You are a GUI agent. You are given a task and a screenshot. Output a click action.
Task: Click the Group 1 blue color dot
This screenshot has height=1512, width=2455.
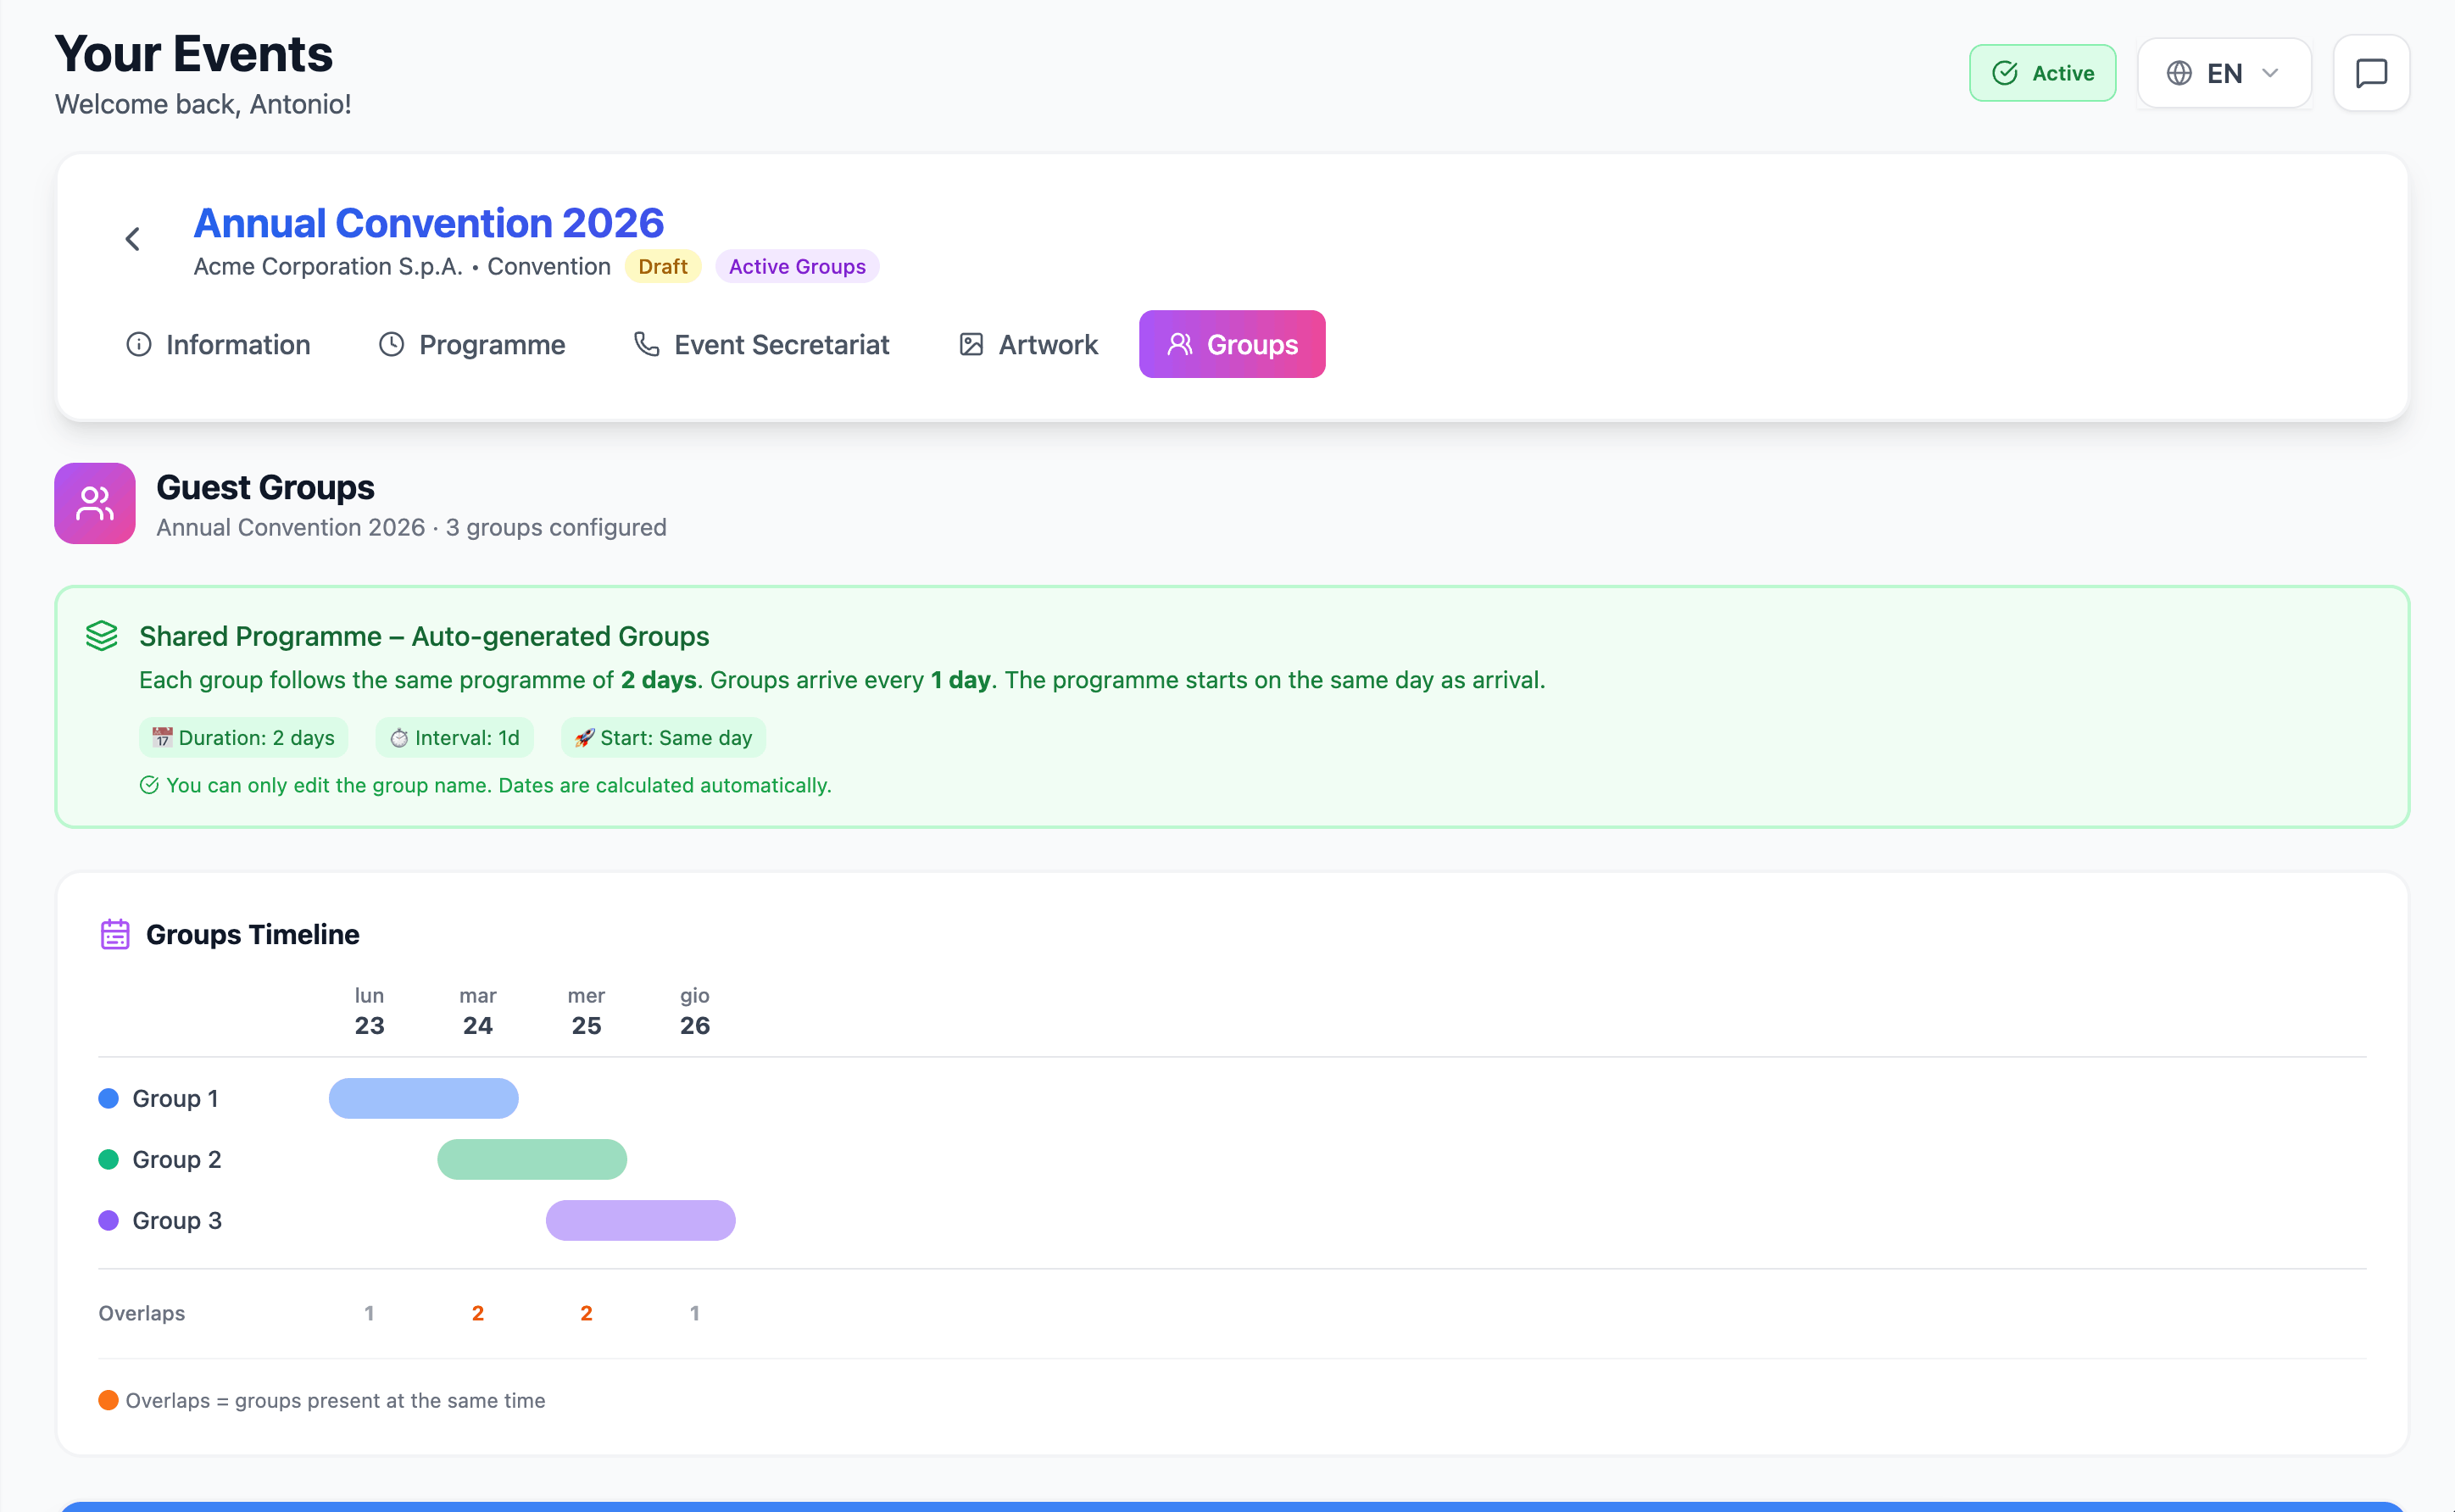coord(109,1098)
